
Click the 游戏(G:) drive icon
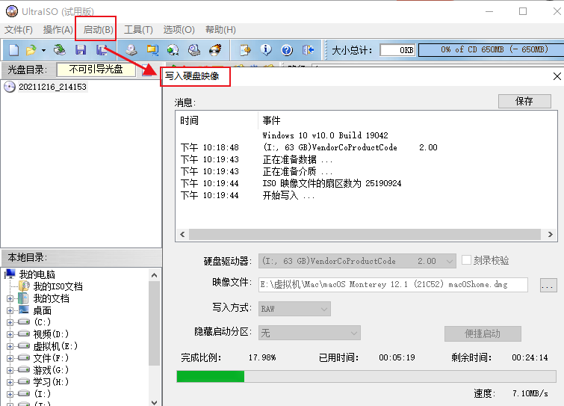24,369
